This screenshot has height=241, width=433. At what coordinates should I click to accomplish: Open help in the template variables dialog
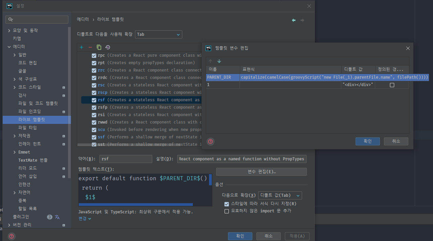(x=210, y=141)
